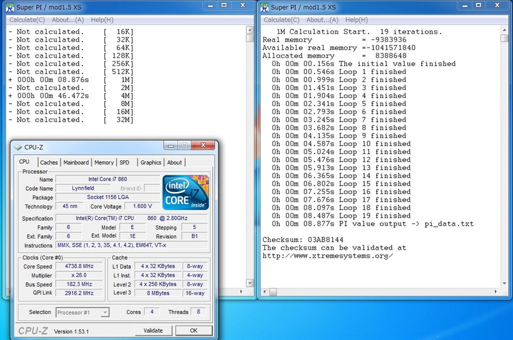Click the 'Not calculated.' row for 16K

(x=71, y=32)
